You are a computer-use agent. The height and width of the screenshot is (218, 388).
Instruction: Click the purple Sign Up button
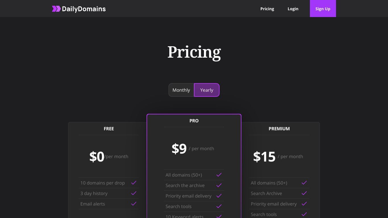tap(323, 9)
